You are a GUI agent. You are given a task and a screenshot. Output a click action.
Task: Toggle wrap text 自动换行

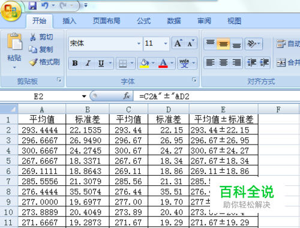pos(288,44)
